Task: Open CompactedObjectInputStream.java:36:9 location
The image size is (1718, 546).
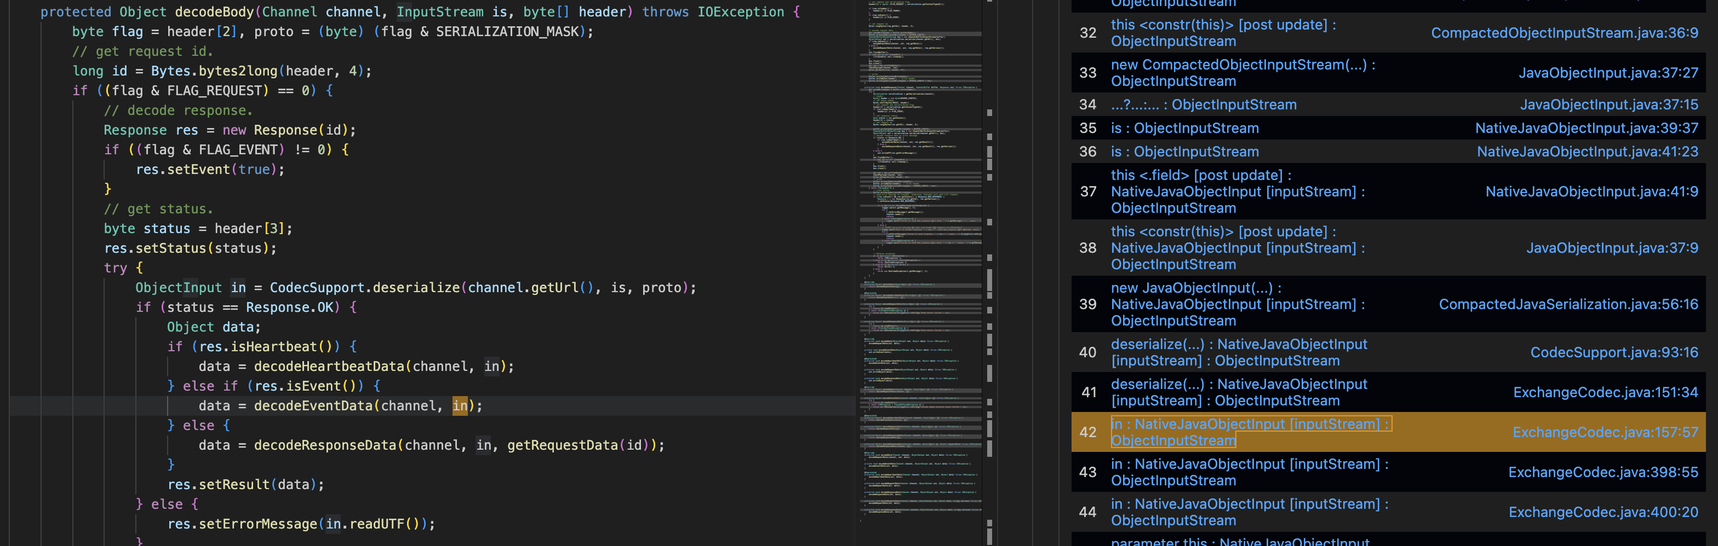Action: point(1564,33)
